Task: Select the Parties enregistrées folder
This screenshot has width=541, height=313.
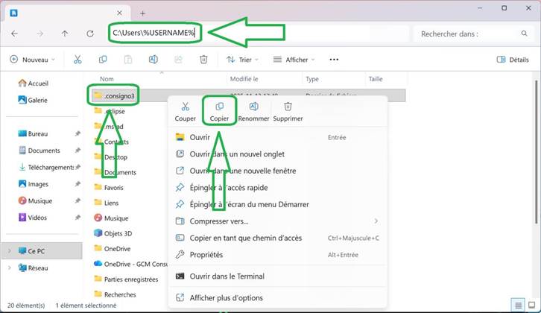Action: (126, 279)
